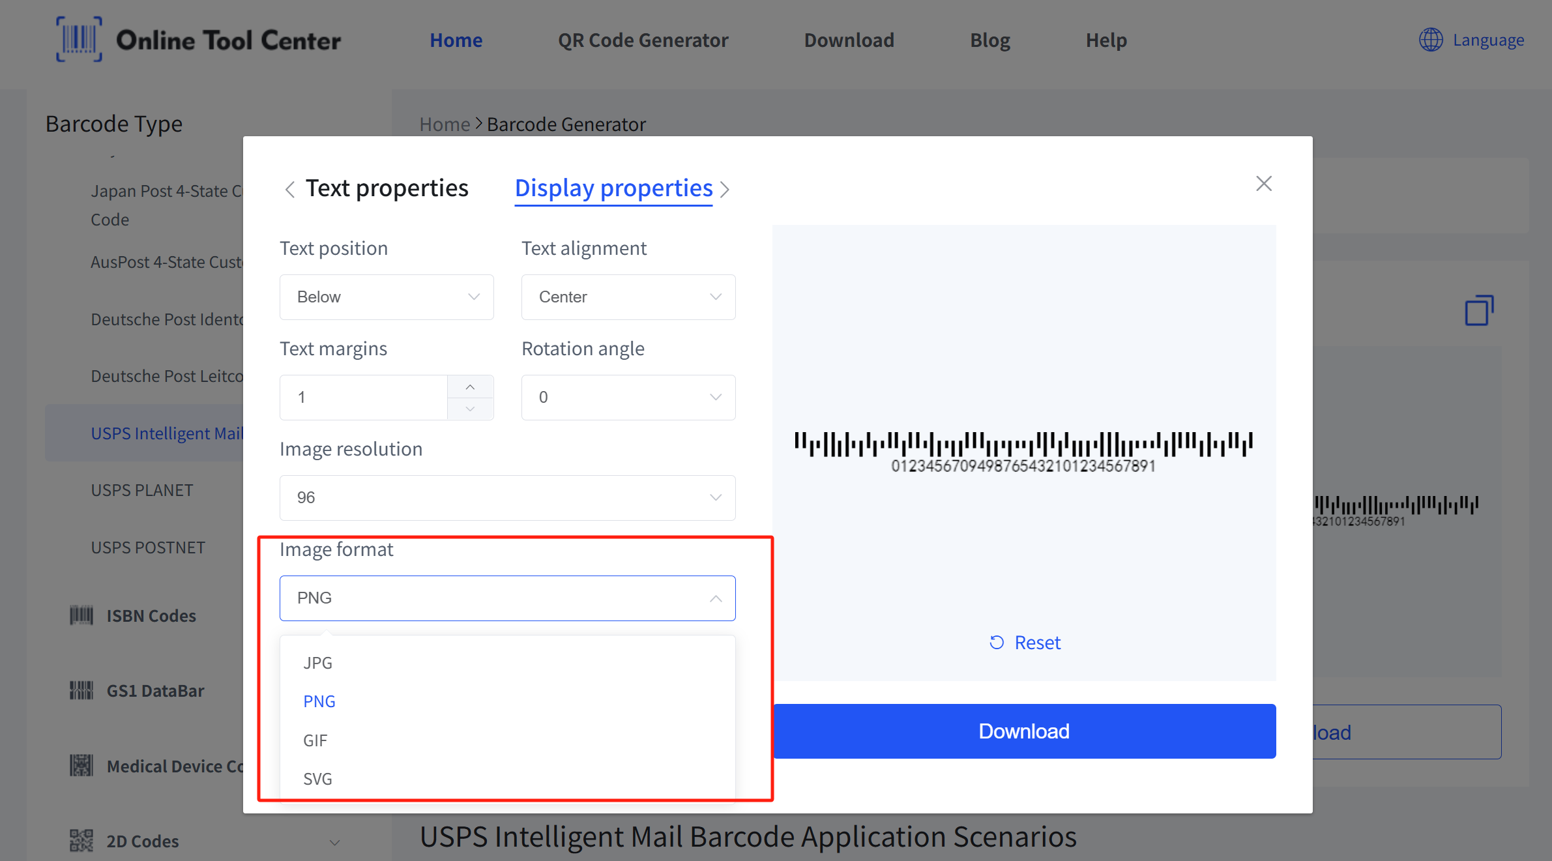This screenshot has width=1552, height=861.
Task: Click the Home breadcrumb link
Action: pos(445,124)
